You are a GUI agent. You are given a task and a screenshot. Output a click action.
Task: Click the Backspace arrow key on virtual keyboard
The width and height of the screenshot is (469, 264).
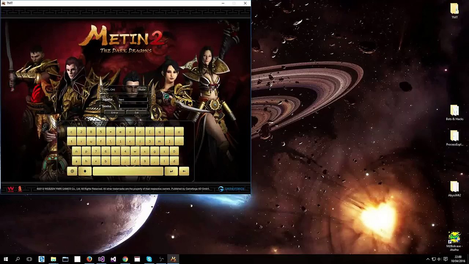[184, 171]
